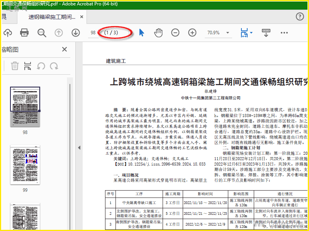Rotate page clockwise in the thumbnails panel

click(x=54, y=66)
